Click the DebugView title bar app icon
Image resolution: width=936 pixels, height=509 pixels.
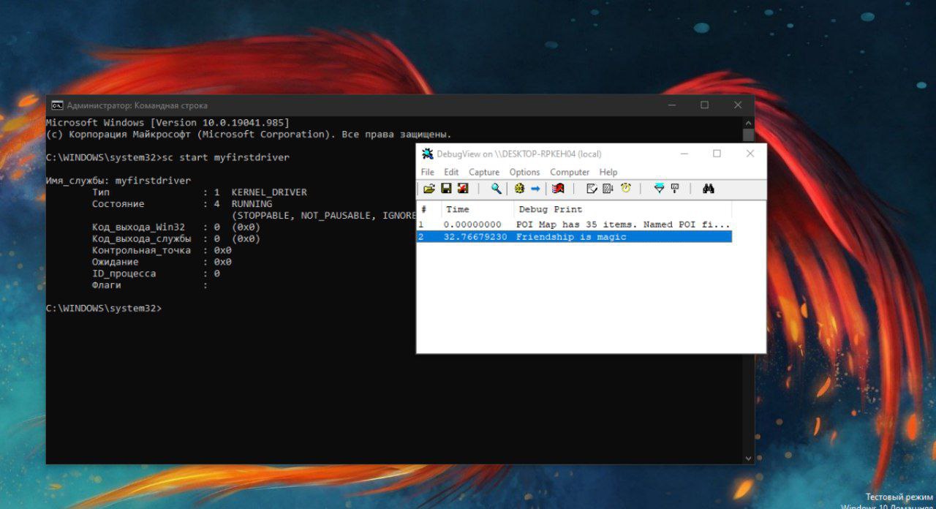(428, 154)
